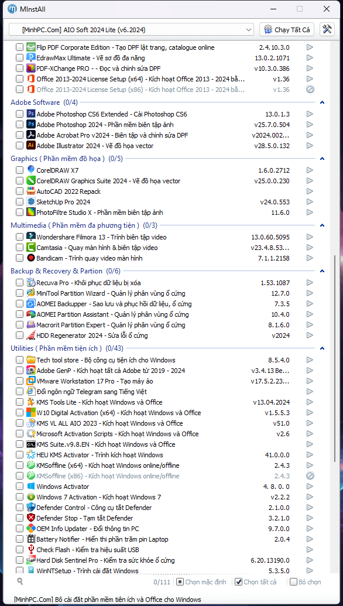Tick CorelDRAW Graphics Suite 2024 checkbox
Image resolution: width=343 pixels, height=606 pixels.
(19, 181)
